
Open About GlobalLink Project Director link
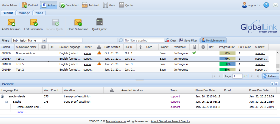pyautogui.click(x=170, y=121)
